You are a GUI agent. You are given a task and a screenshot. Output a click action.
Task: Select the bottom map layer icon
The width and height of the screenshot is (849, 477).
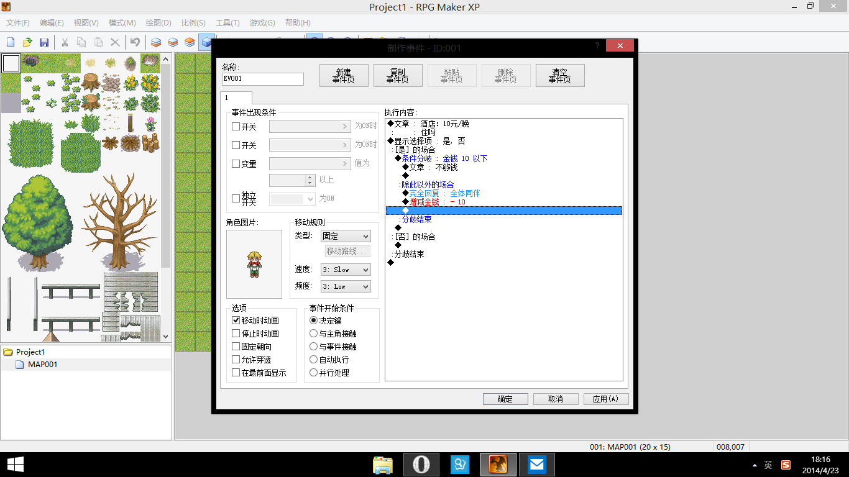tap(156, 42)
